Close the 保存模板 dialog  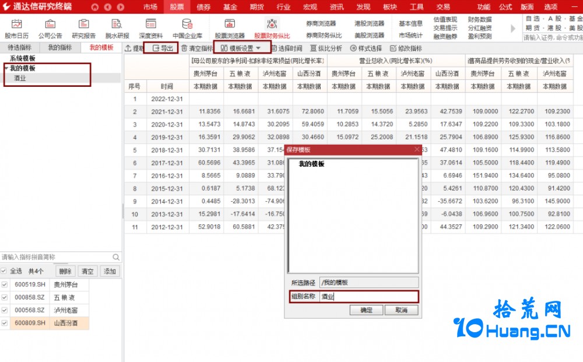coord(417,149)
